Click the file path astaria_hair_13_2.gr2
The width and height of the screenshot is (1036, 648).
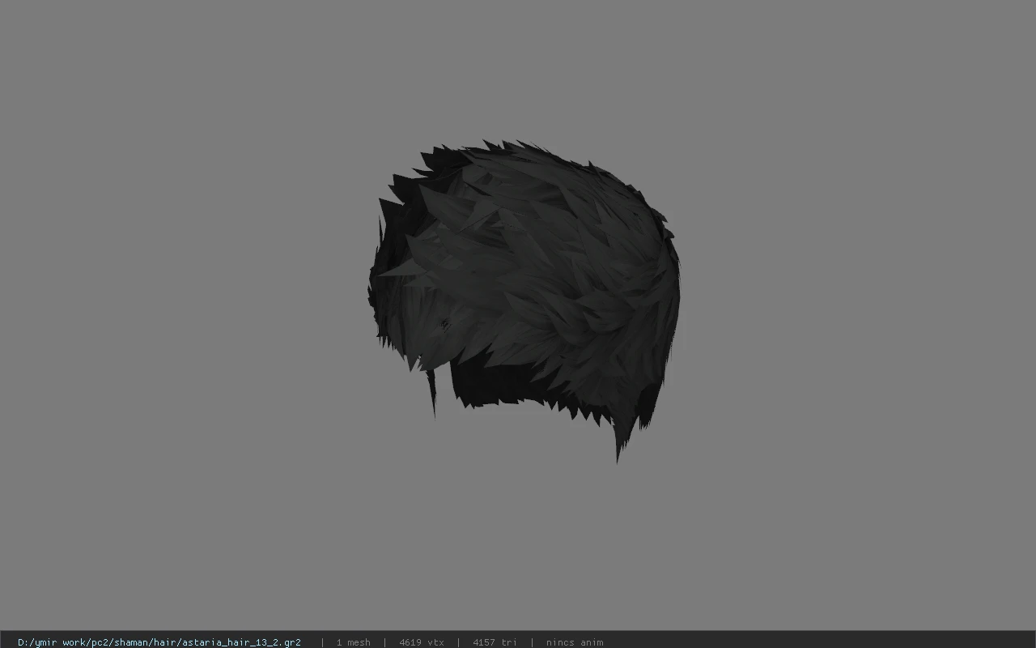click(x=159, y=642)
